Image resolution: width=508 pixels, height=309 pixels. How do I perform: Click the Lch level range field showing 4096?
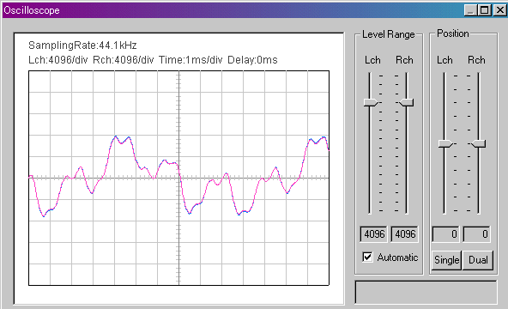coord(373,233)
